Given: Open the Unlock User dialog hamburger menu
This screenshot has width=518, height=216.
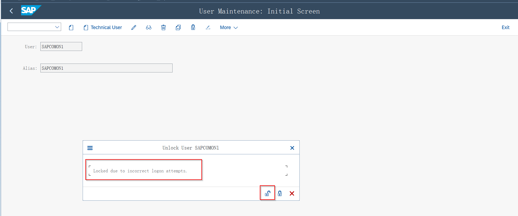Looking at the screenshot, I should pos(90,148).
